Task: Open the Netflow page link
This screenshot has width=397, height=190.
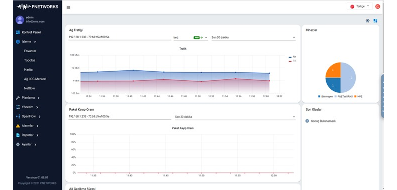Action: click(x=29, y=88)
